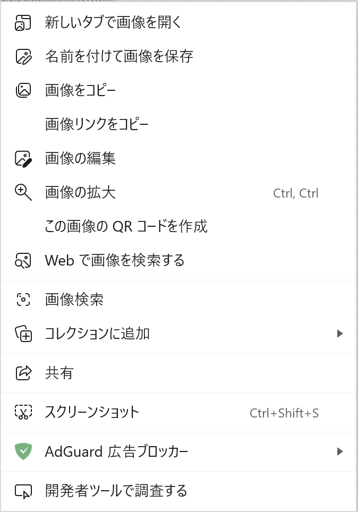
Task: Click the save image as icon
Action: (x=23, y=57)
